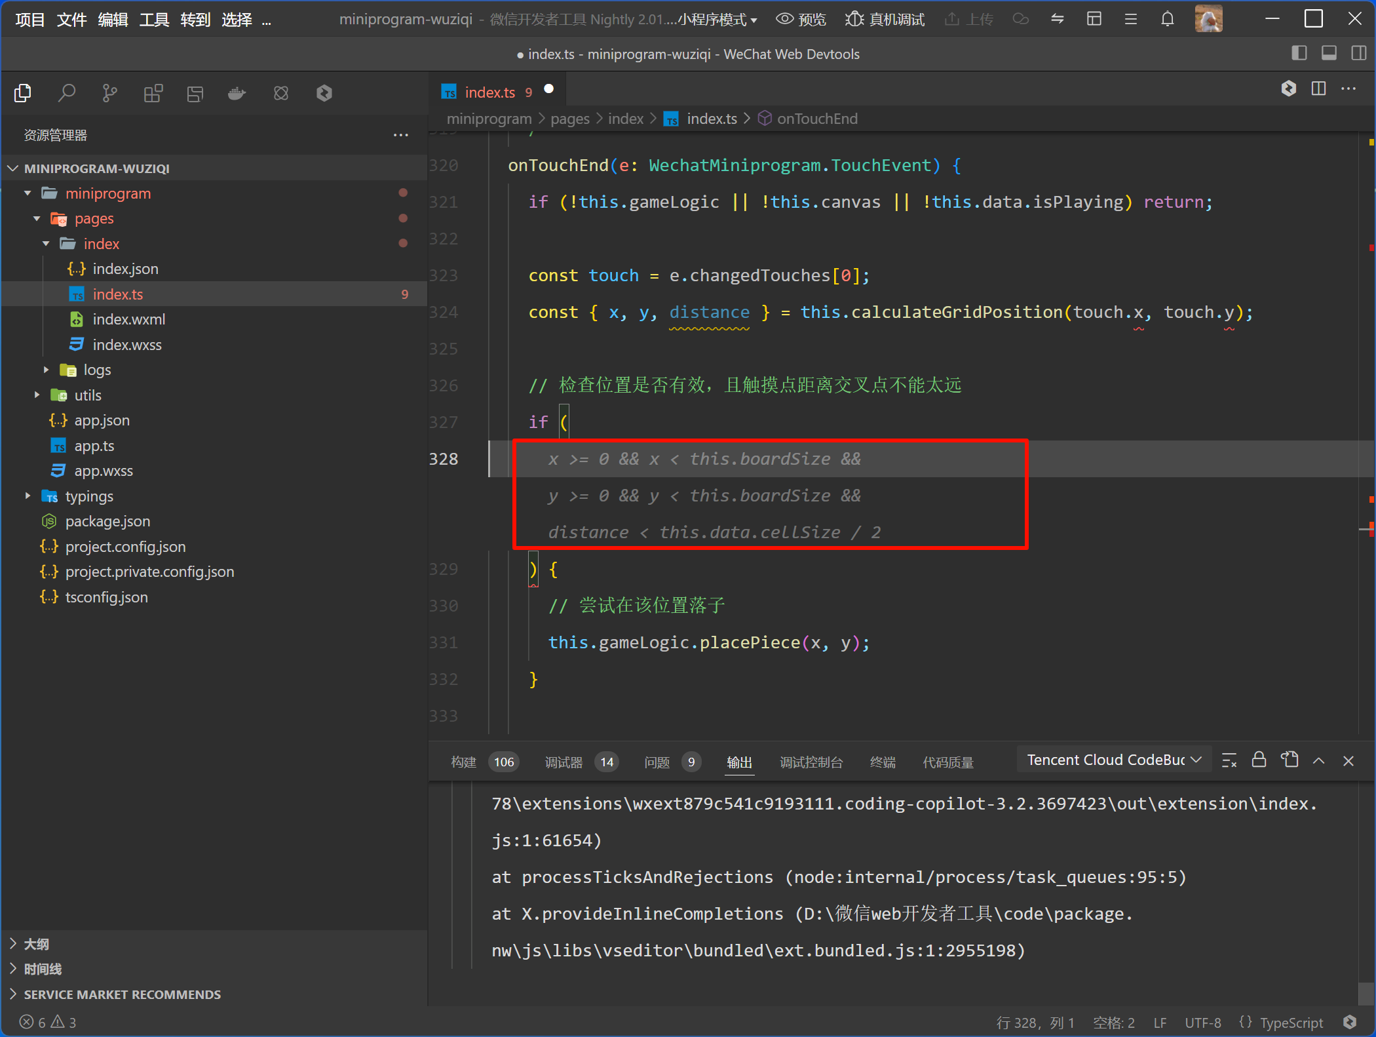Viewport: 1376px width, 1037px height.
Task: Expand the utils folder
Action: point(87,395)
